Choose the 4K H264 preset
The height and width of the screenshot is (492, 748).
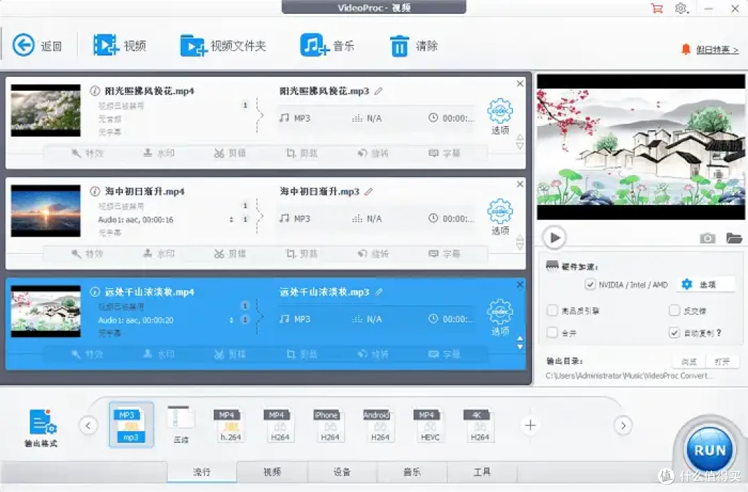(479, 426)
